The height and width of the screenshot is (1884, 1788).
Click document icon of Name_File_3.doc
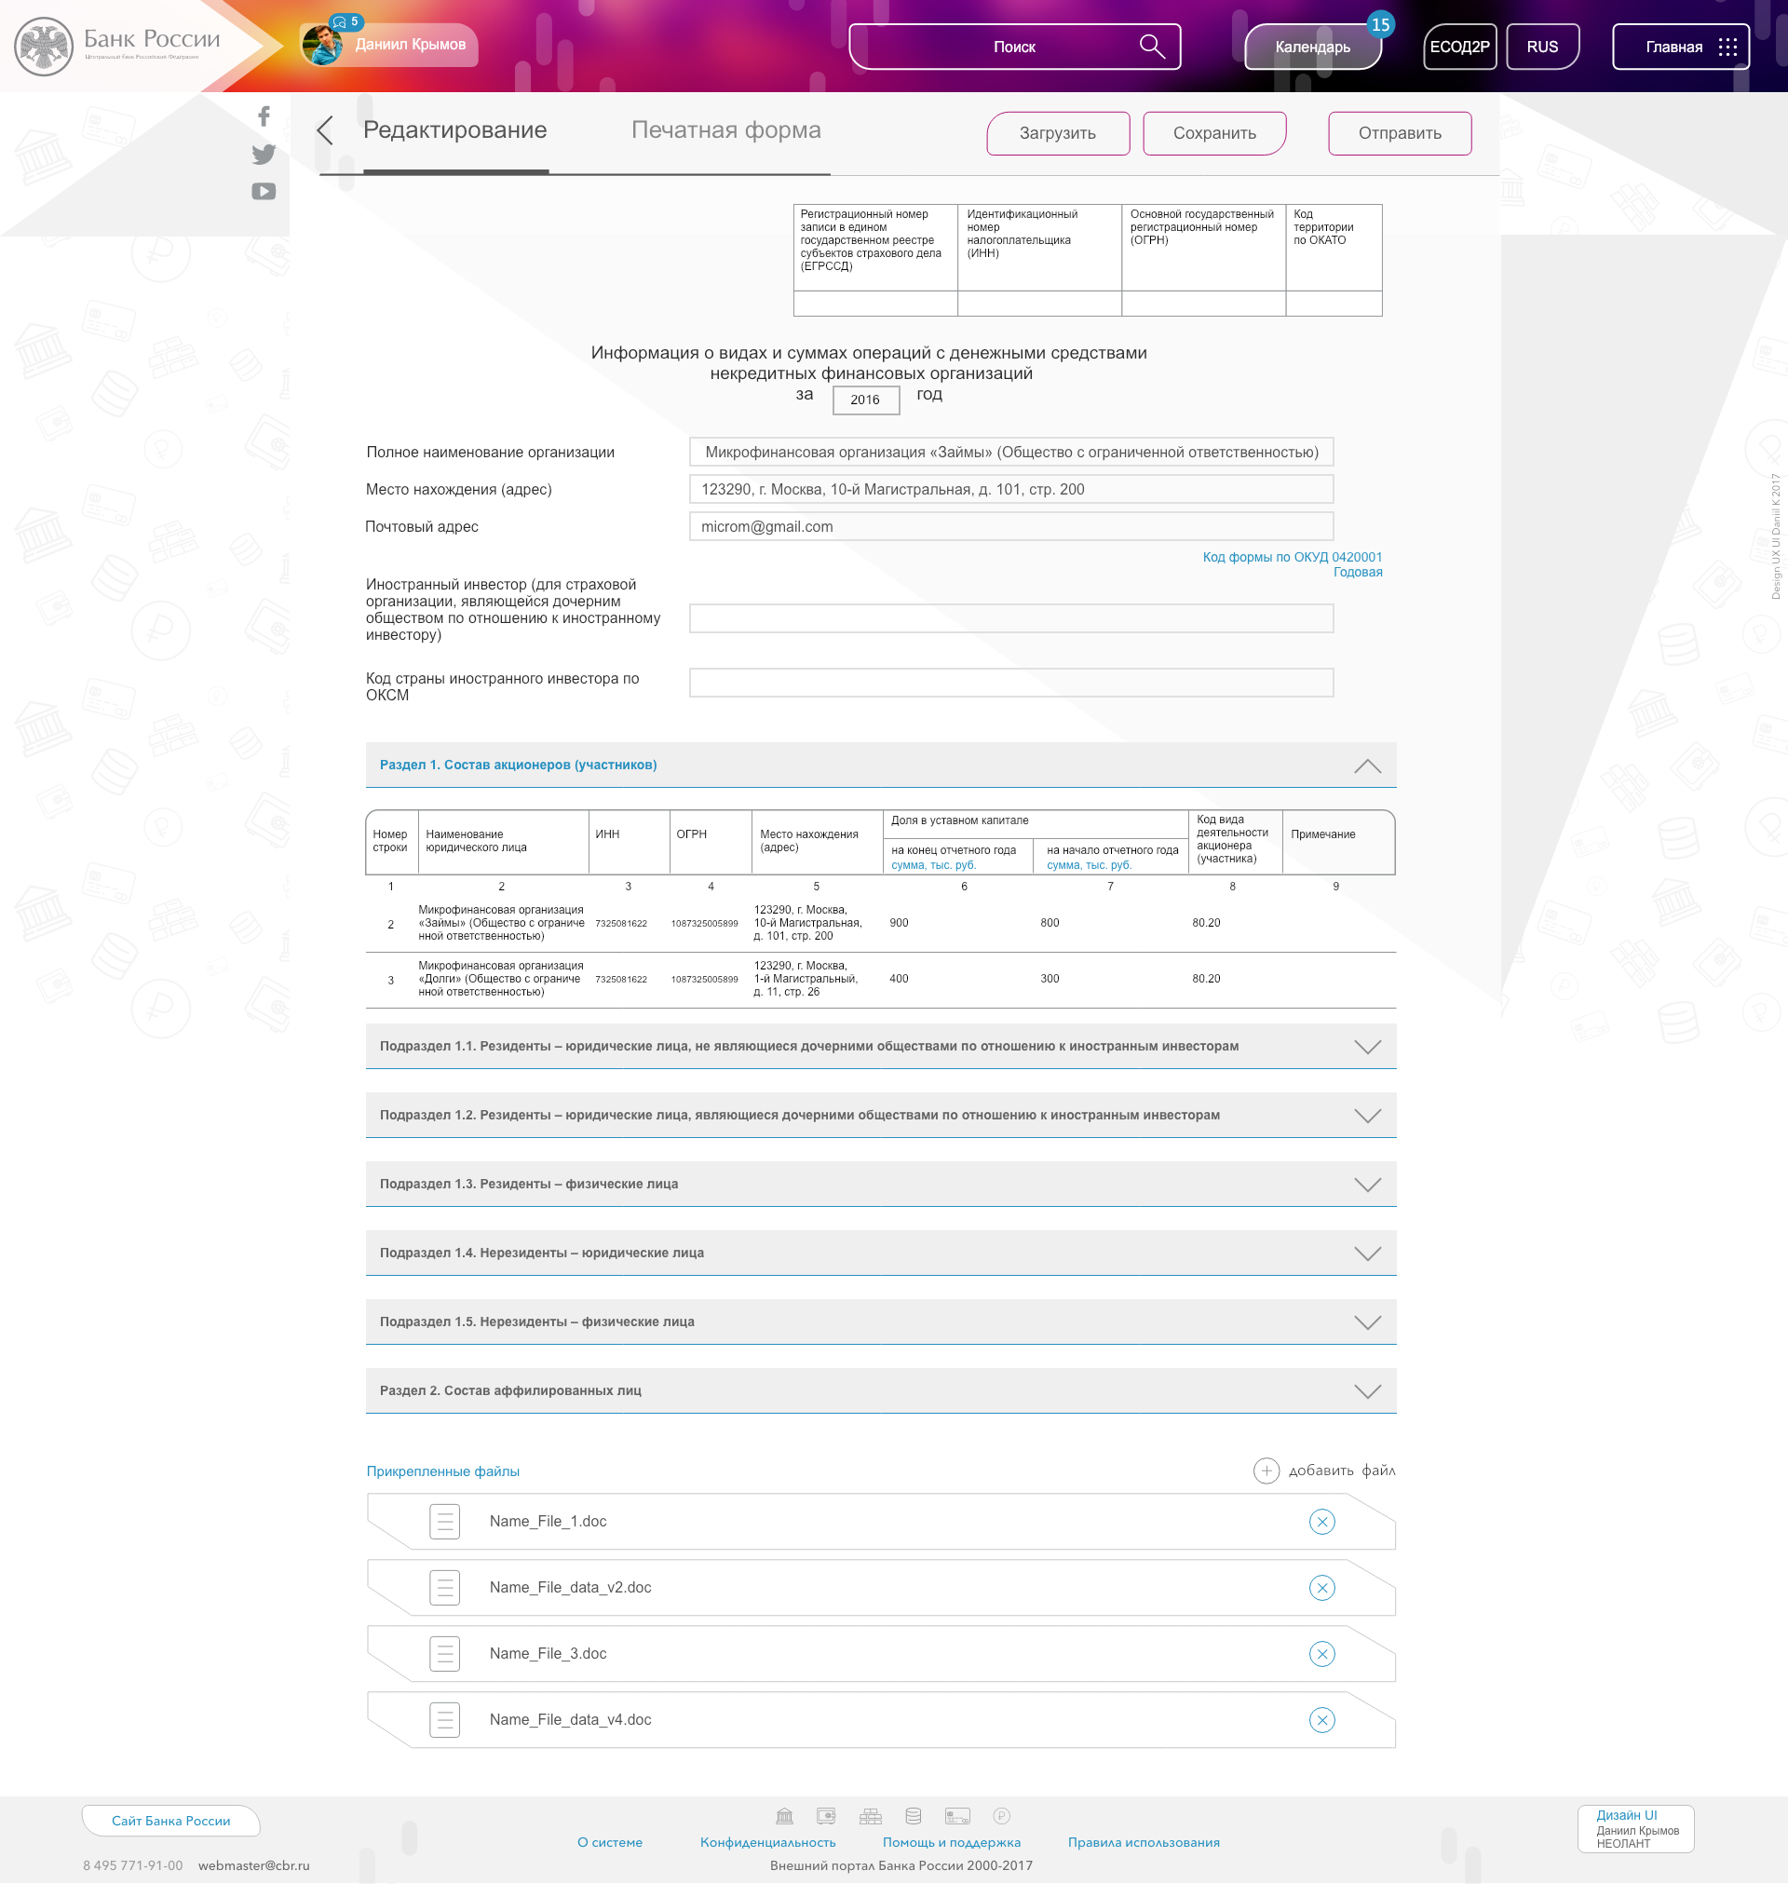click(x=445, y=1654)
